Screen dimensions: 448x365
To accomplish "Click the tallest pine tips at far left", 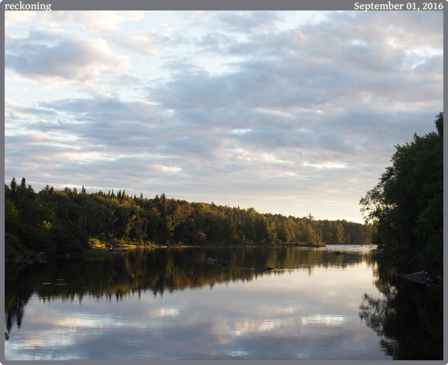I will coord(17,185).
